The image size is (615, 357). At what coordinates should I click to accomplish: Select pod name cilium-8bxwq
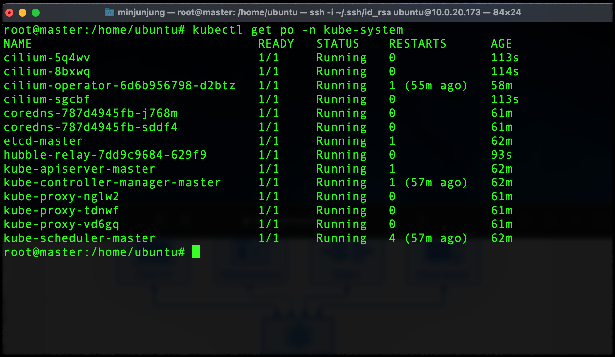pyautogui.click(x=47, y=72)
